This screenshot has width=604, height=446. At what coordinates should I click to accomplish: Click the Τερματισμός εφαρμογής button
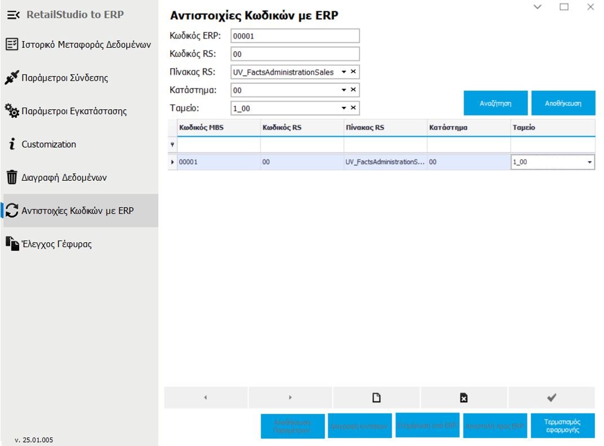(562, 426)
